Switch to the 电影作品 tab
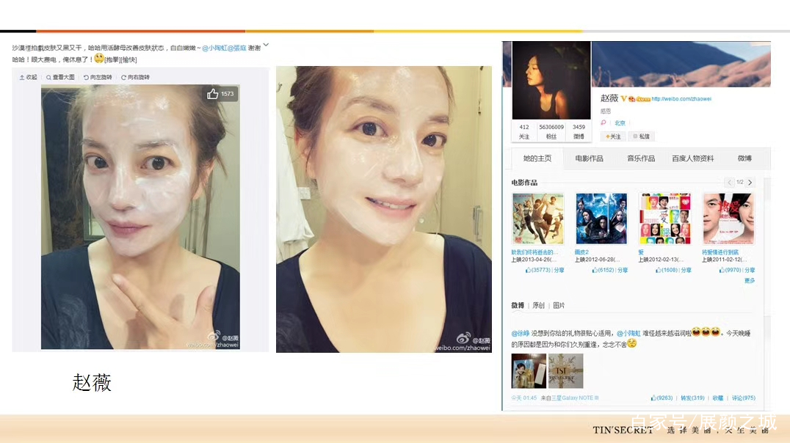 point(589,158)
